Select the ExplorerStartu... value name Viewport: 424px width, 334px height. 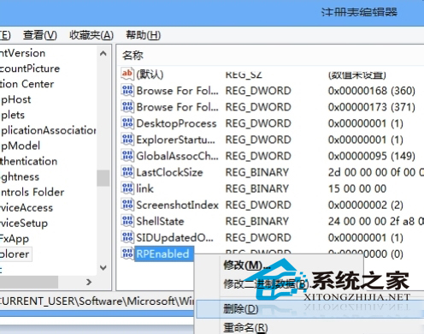(175, 140)
